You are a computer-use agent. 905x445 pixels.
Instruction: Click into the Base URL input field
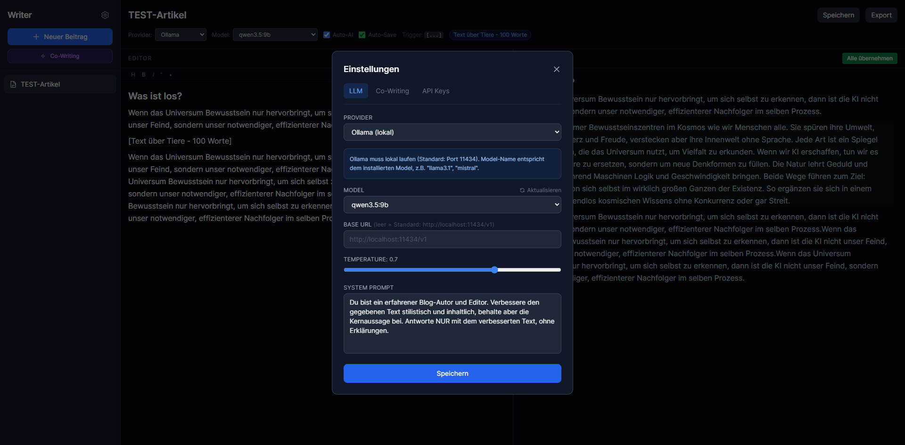click(x=452, y=239)
